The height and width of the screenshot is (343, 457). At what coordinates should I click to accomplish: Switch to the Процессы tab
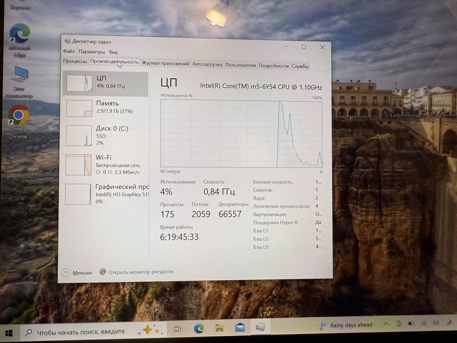(x=75, y=61)
